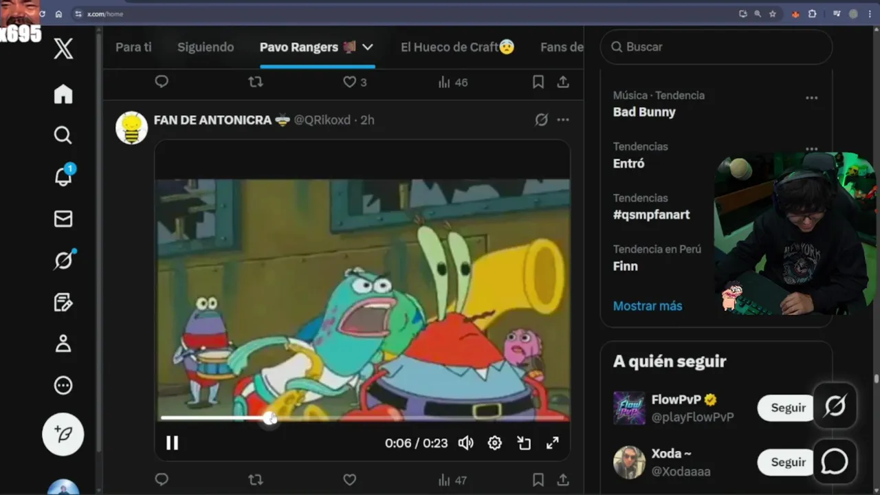Open video settings gear
Image resolution: width=880 pixels, height=495 pixels.
pyautogui.click(x=495, y=443)
